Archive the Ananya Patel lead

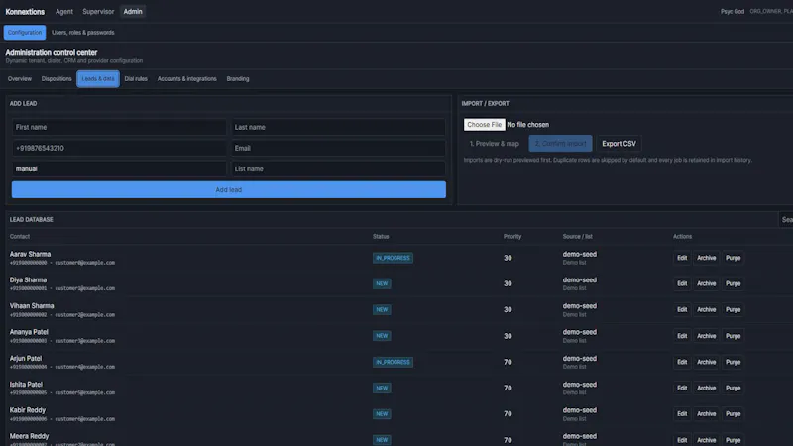tap(706, 336)
